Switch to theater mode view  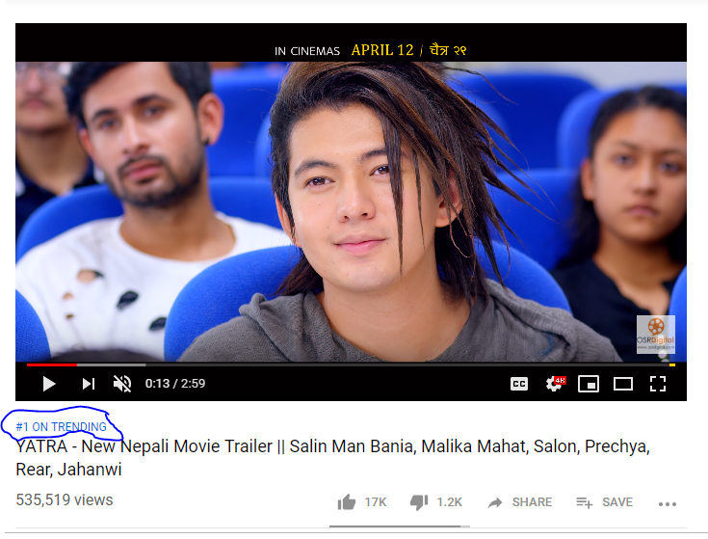coord(623,384)
